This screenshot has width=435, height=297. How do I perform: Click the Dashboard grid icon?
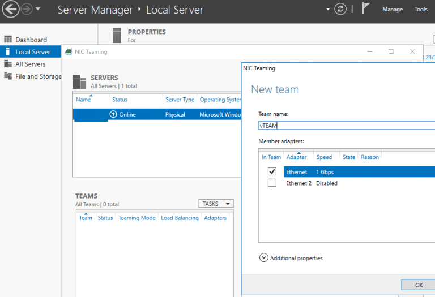click(8, 40)
